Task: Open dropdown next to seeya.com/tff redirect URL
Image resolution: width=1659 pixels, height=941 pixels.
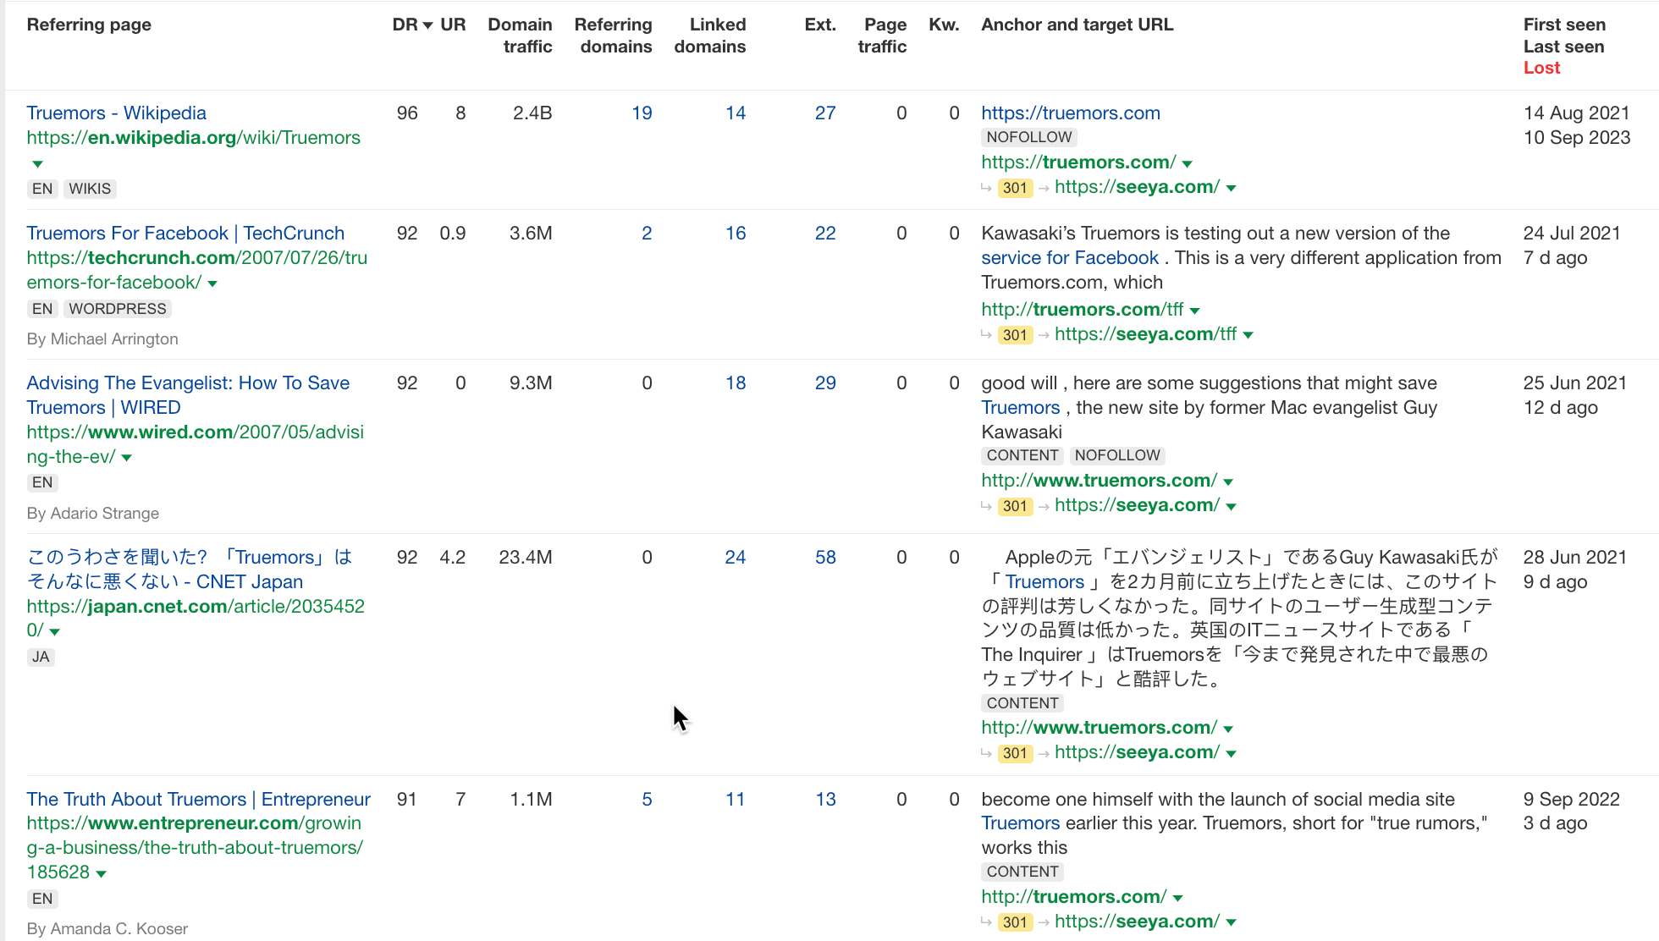Action: click(1248, 335)
